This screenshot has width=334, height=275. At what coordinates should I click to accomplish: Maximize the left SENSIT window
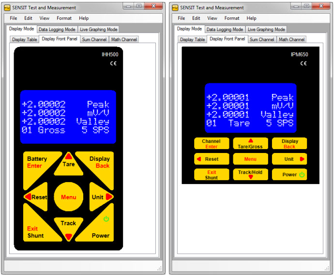[139, 6]
